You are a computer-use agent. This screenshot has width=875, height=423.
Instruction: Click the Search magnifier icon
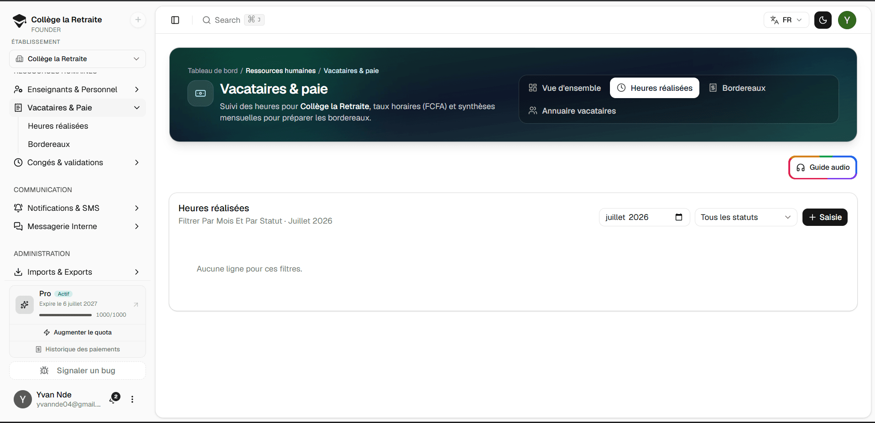tap(207, 20)
